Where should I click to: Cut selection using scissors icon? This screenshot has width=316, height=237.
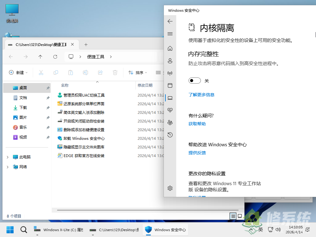click(41, 73)
